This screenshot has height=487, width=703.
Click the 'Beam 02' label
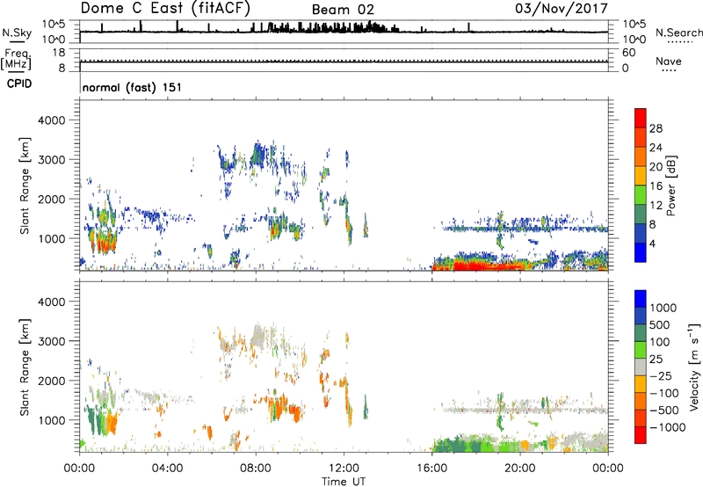pos(343,10)
